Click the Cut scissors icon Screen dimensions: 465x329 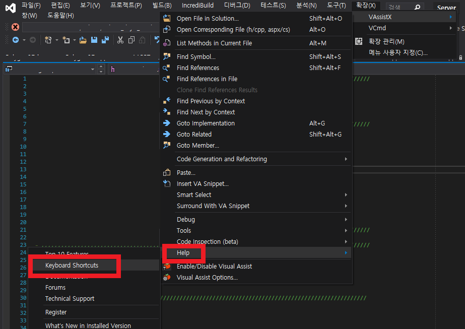[120, 40]
